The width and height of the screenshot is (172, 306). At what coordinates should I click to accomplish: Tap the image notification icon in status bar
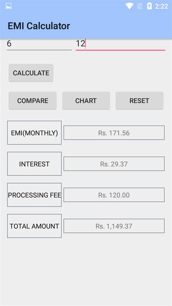click(9, 6)
